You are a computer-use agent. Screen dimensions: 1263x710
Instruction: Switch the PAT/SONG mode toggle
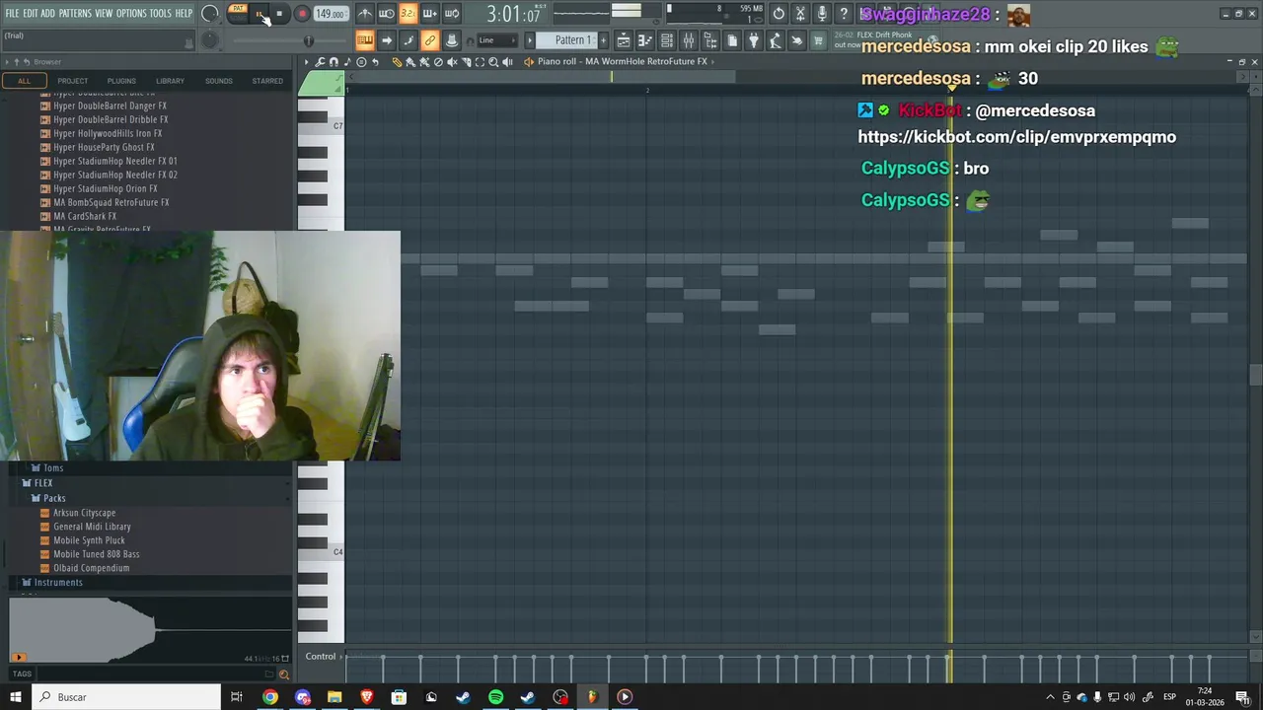click(238, 14)
